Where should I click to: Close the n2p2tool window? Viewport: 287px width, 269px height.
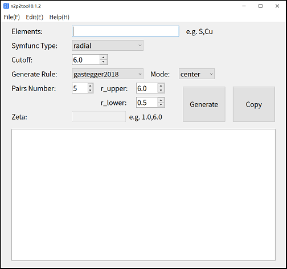[277, 6]
